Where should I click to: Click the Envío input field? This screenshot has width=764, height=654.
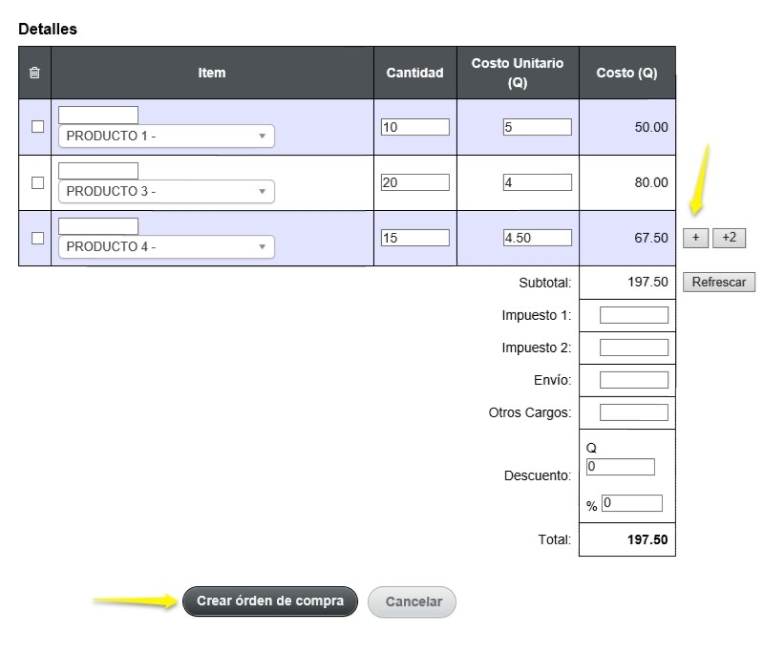(x=634, y=380)
